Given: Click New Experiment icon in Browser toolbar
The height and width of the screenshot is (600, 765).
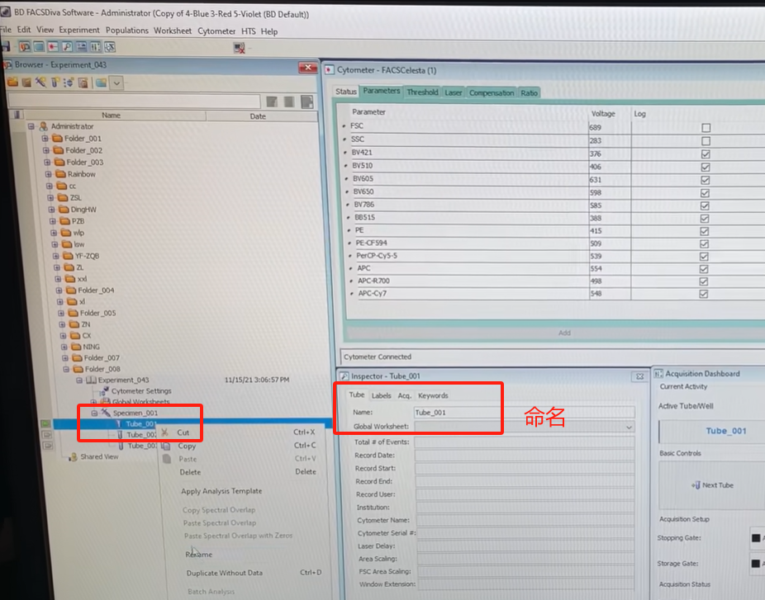Looking at the screenshot, I should pyautogui.click(x=26, y=83).
